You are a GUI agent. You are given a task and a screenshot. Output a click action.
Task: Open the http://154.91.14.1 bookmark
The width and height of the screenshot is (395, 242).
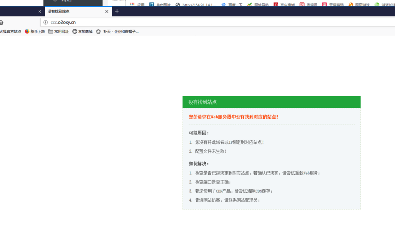pos(196,5)
